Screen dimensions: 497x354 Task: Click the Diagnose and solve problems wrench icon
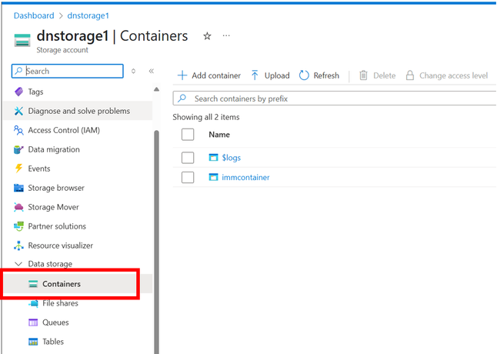coord(18,111)
